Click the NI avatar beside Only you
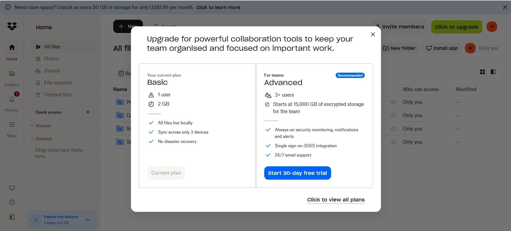The height and width of the screenshot is (231, 511). (x=470, y=48)
